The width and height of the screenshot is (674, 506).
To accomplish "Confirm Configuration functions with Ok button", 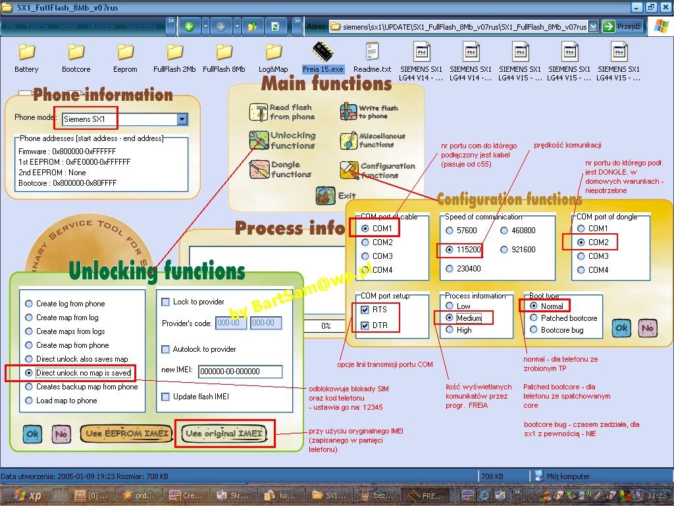I will click(621, 328).
